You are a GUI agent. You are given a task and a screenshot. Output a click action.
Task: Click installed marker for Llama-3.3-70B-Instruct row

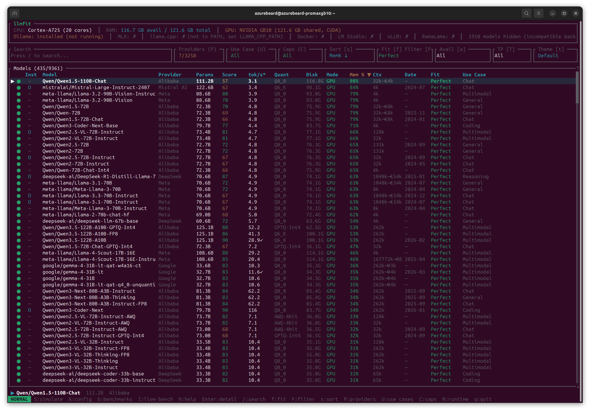(29, 196)
